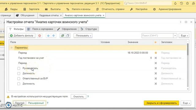Tick the checkbox directly below Ответственный за ВУР
This screenshot has height=110, width=196.
[19, 84]
